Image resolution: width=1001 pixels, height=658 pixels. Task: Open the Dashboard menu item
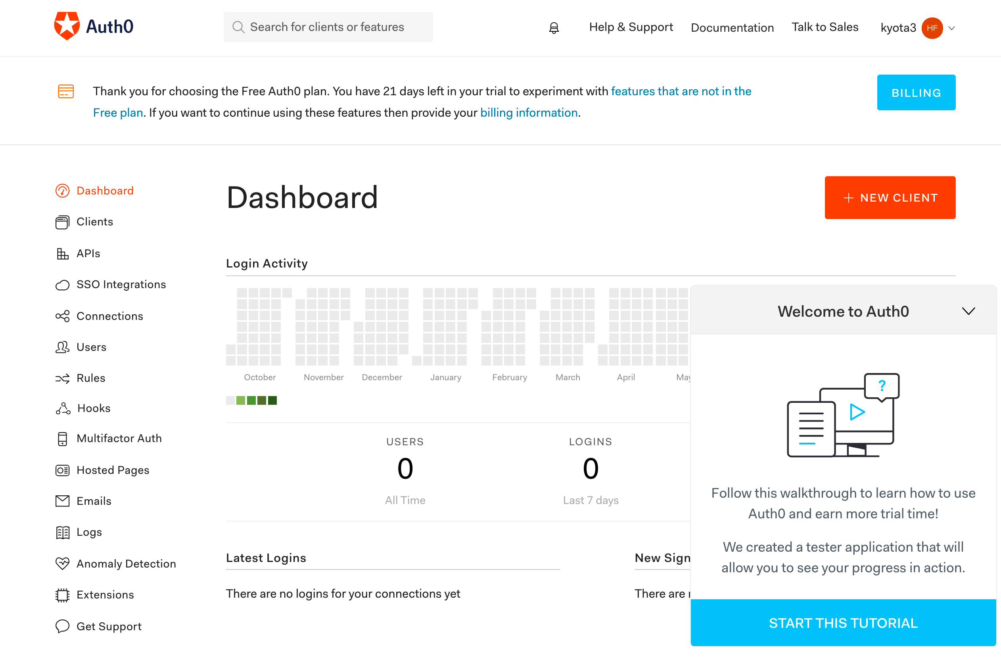[x=105, y=191]
